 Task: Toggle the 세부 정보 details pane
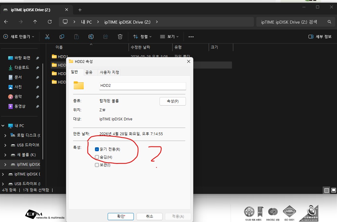click(320, 37)
